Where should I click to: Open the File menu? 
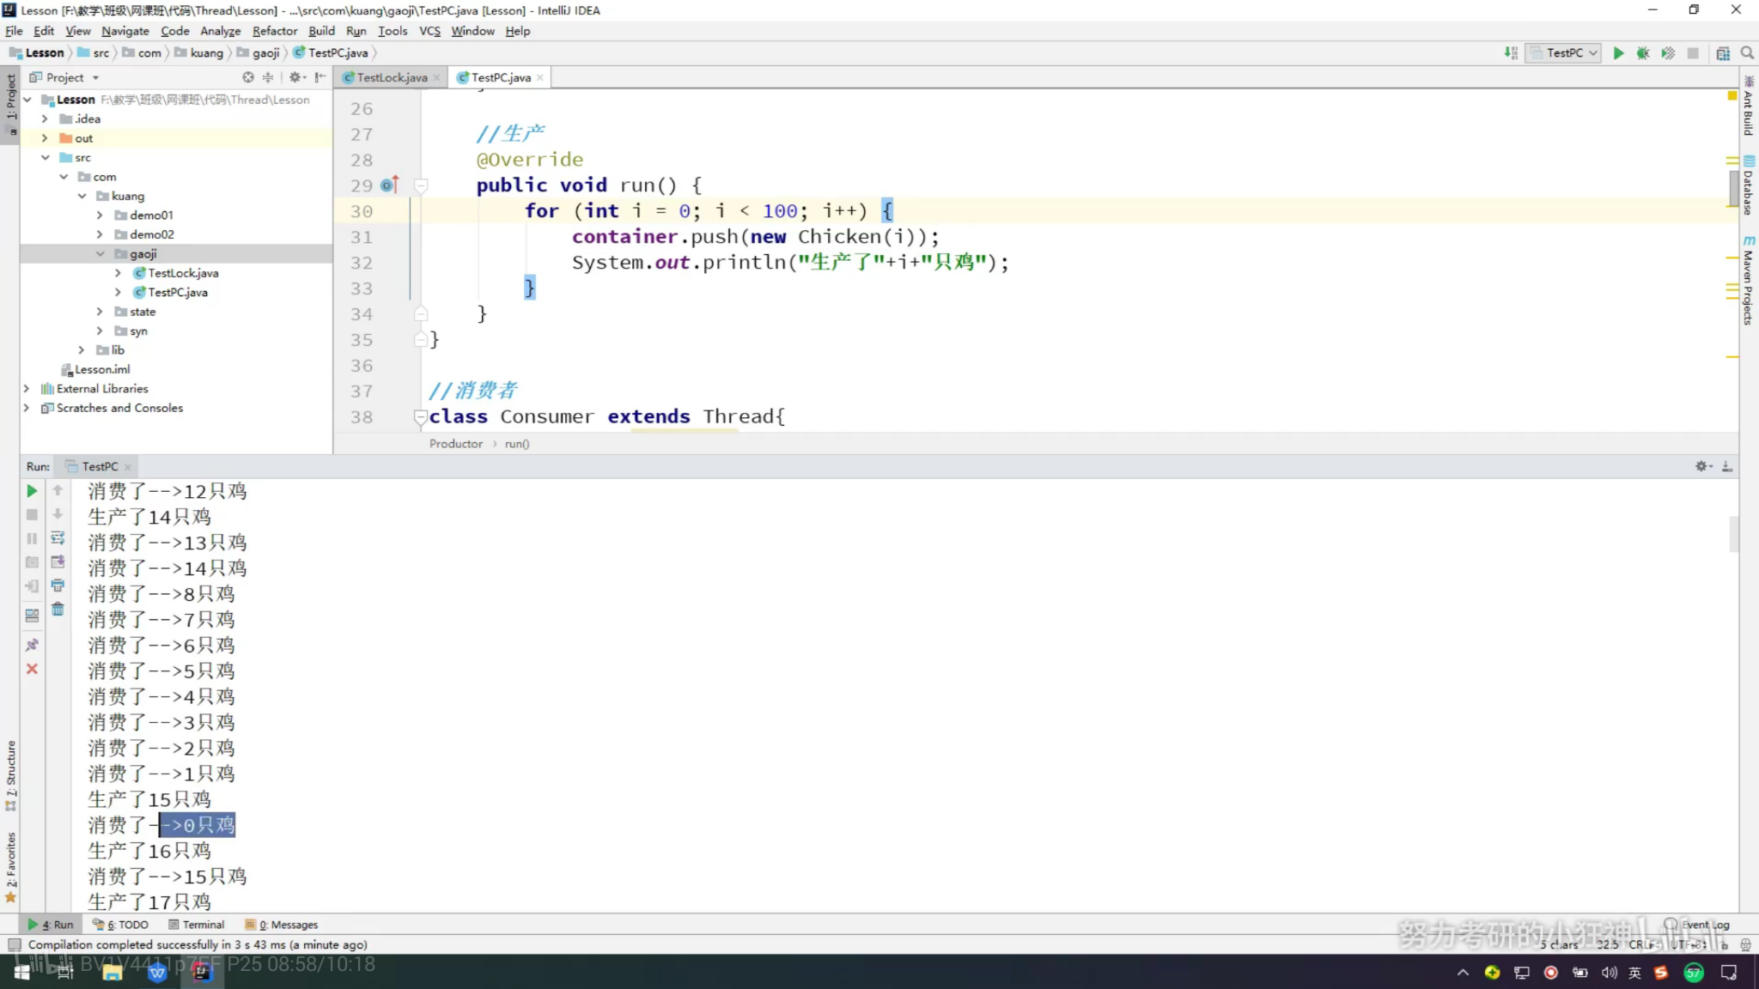[x=14, y=31]
